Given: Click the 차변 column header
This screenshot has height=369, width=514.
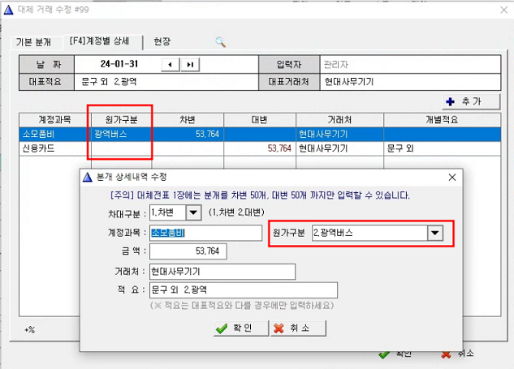Looking at the screenshot, I should point(188,120).
